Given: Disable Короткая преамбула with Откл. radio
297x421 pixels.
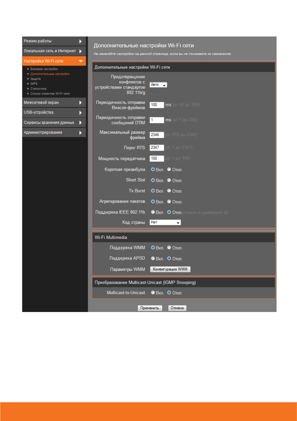Looking at the screenshot, I should pyautogui.click(x=169, y=169).
